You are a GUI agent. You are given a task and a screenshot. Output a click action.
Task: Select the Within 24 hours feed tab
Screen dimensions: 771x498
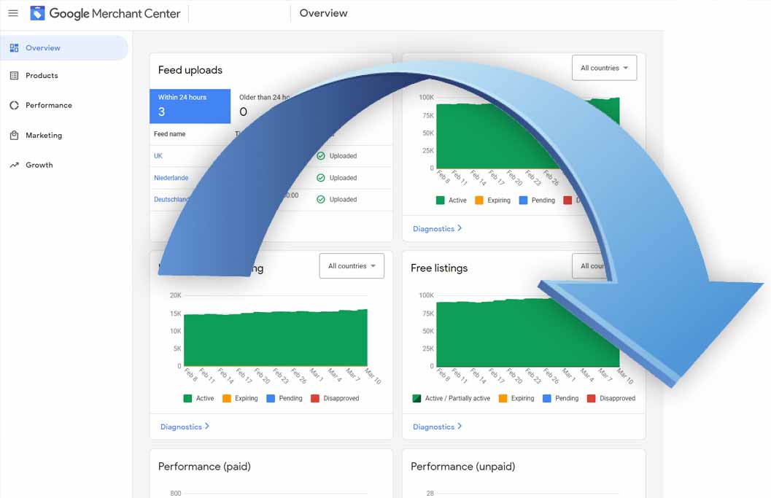tap(190, 106)
